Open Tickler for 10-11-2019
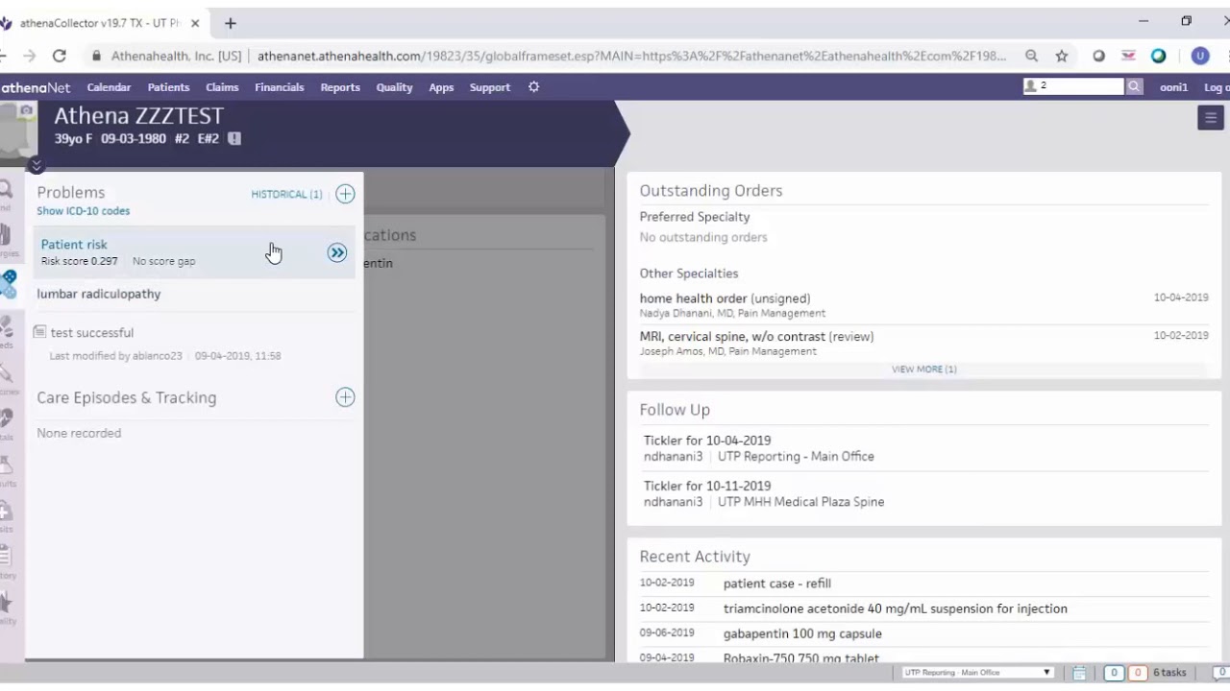The width and height of the screenshot is (1230, 691). pyautogui.click(x=707, y=486)
